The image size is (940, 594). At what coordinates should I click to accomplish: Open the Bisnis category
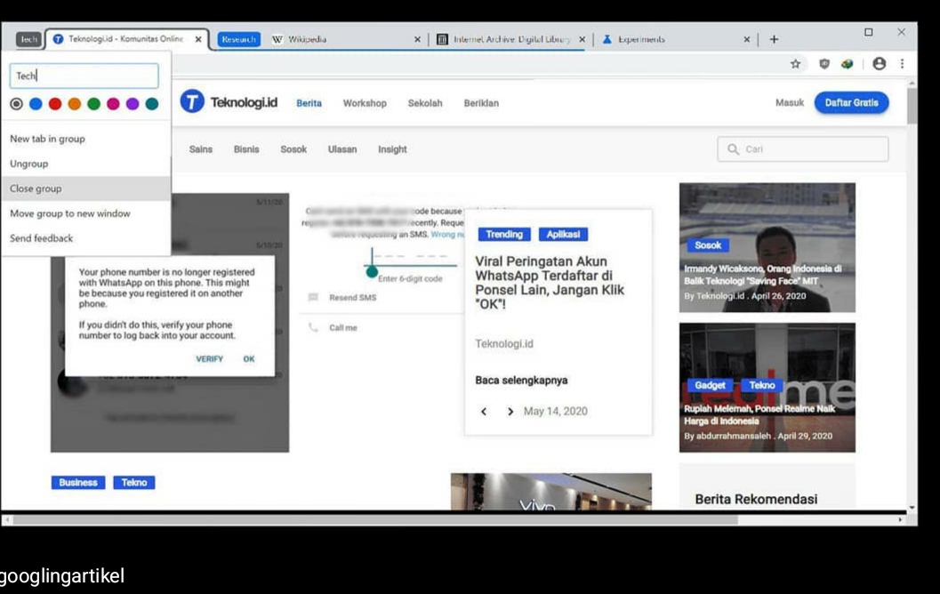[246, 149]
